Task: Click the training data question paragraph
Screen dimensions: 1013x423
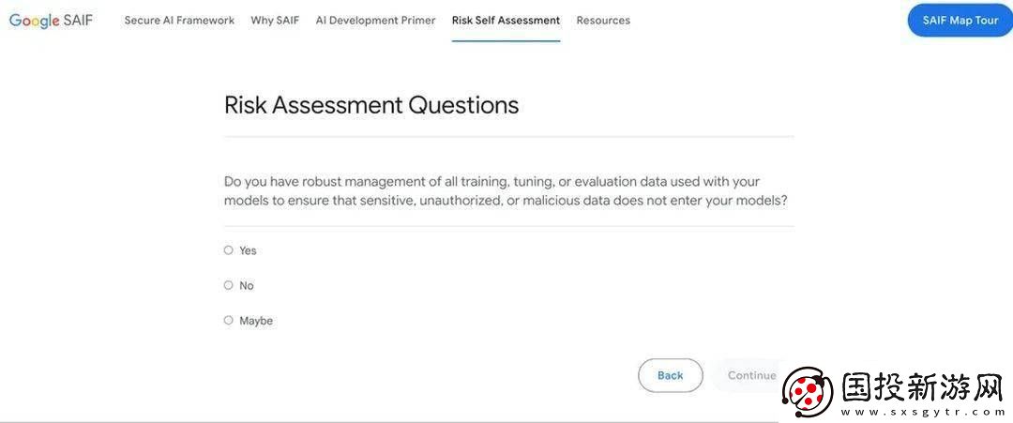Action: coord(506,191)
